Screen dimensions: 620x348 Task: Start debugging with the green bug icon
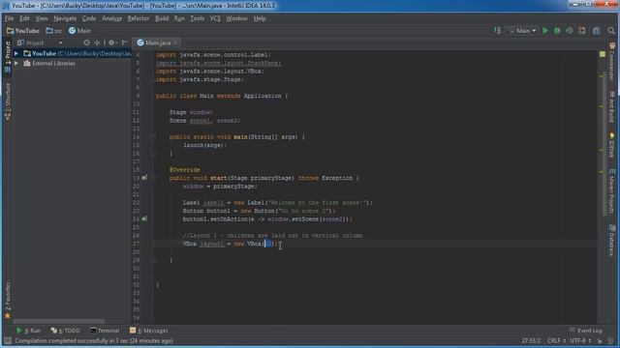[x=557, y=30]
